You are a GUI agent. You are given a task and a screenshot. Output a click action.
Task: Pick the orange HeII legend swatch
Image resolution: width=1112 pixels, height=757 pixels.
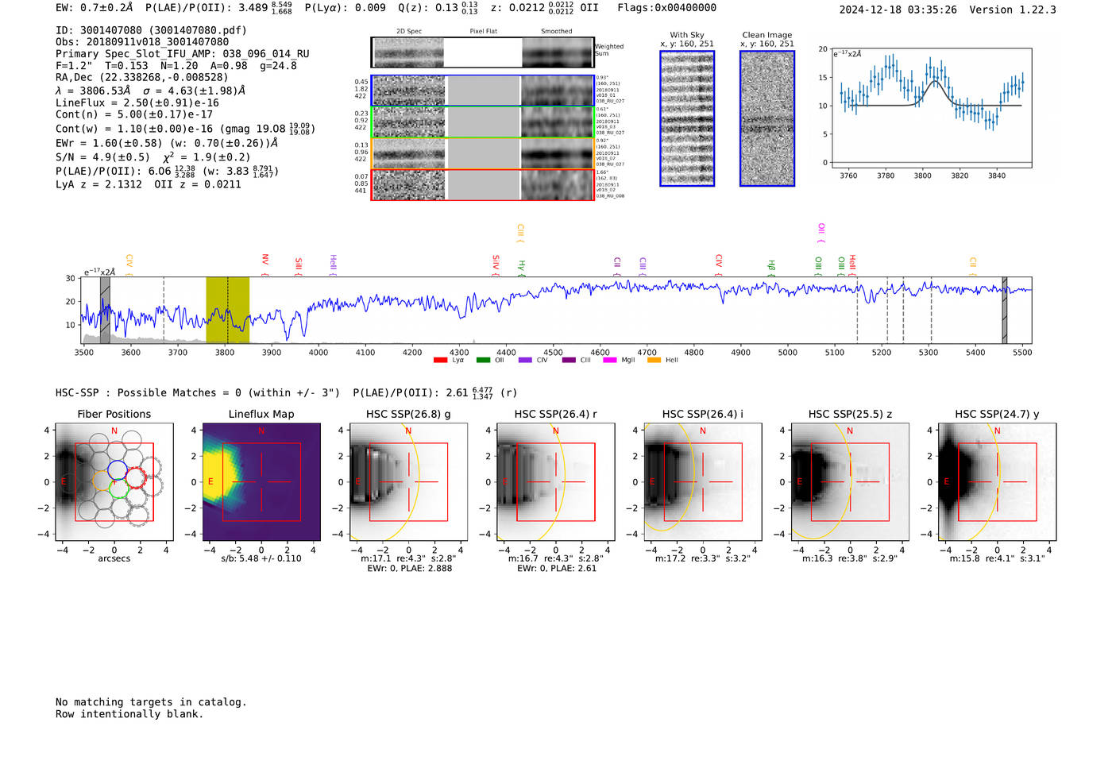tap(654, 360)
